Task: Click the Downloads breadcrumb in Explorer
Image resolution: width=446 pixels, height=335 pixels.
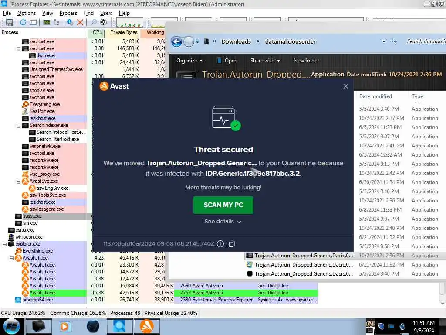Action: pyautogui.click(x=236, y=41)
